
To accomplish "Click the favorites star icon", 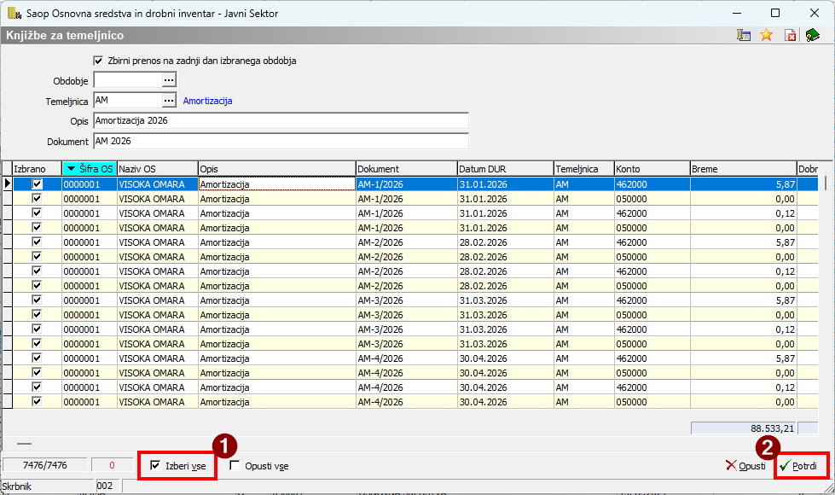I will click(x=766, y=36).
